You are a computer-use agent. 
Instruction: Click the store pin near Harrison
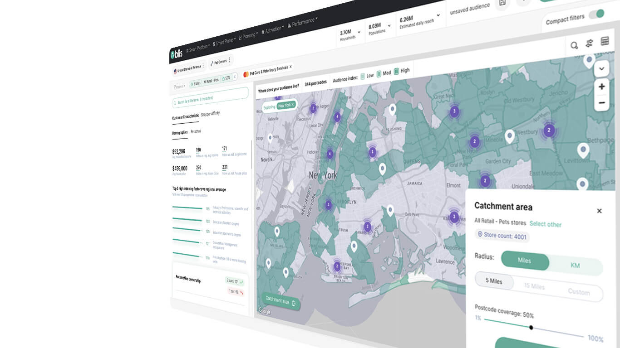pyautogui.click(x=270, y=138)
